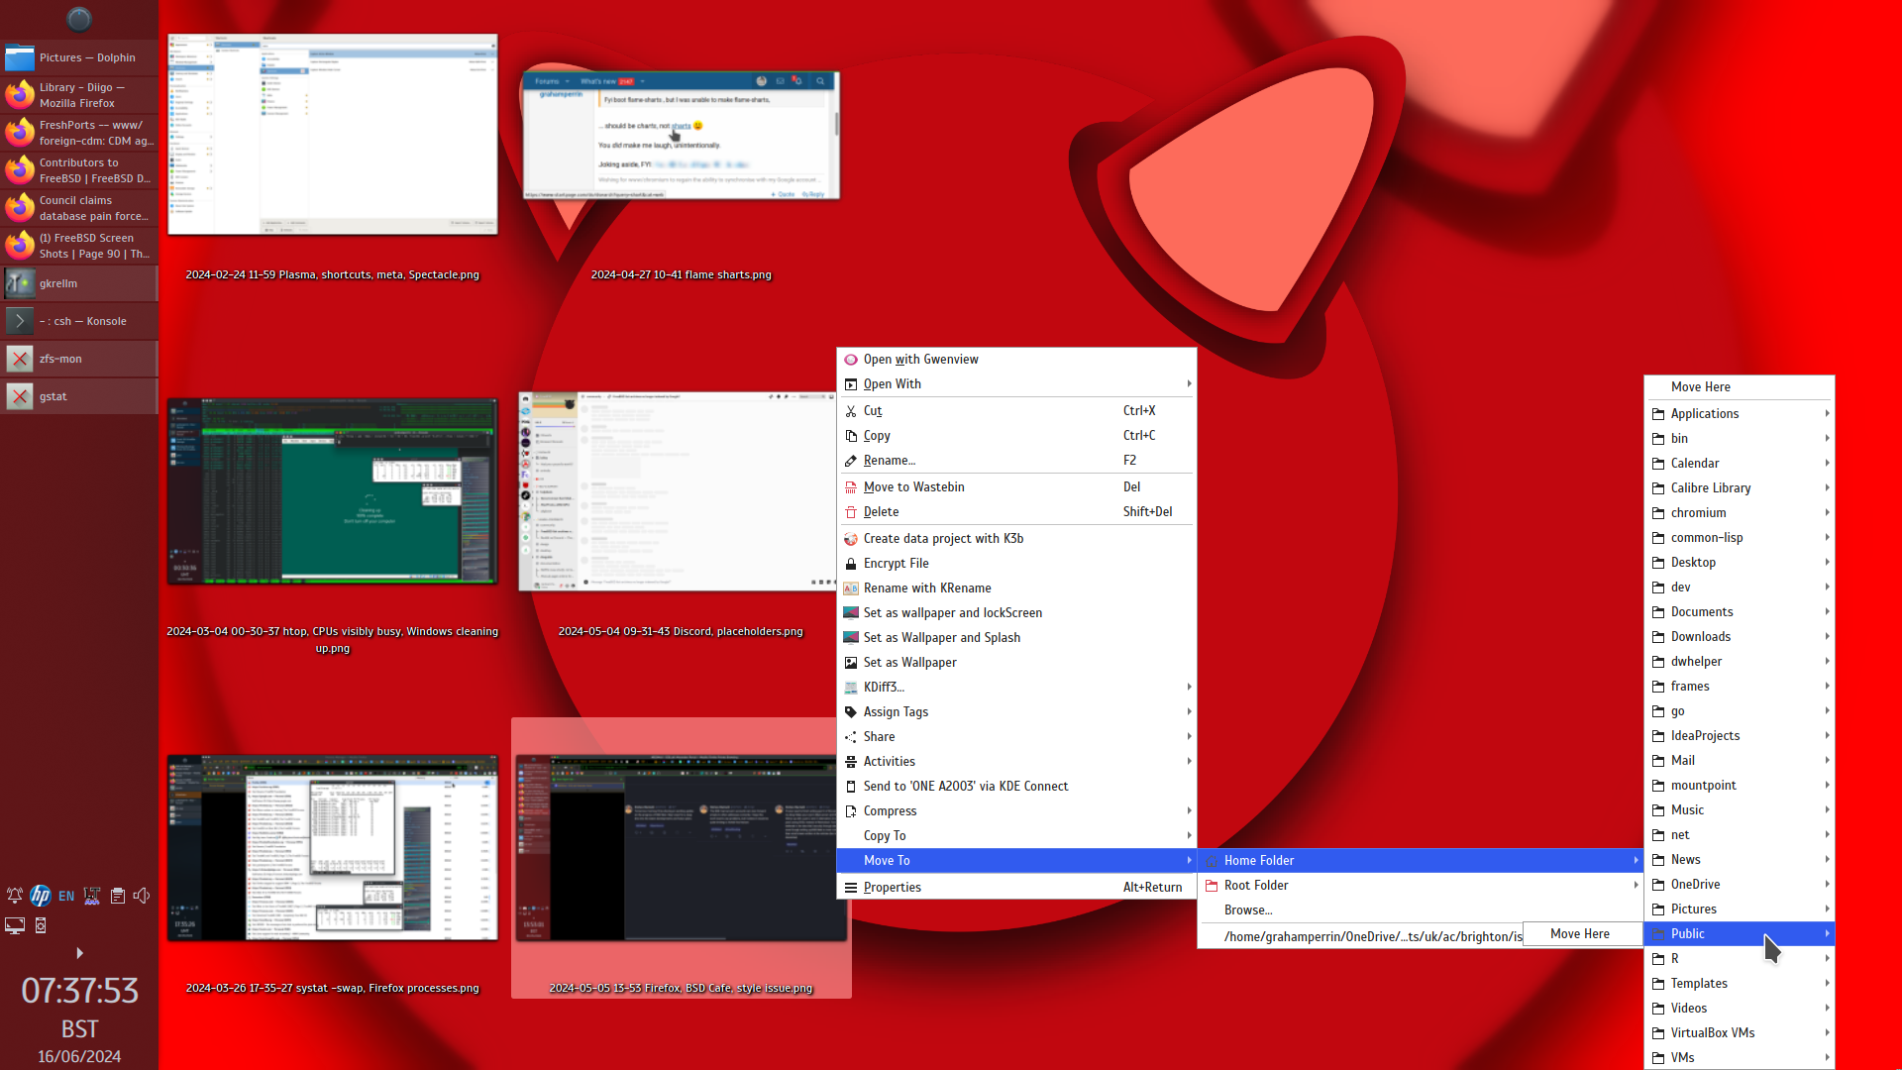The height and width of the screenshot is (1070, 1902).
Task: Switch to Contributors to FreeBSD Firefox task
Action: pos(79,170)
